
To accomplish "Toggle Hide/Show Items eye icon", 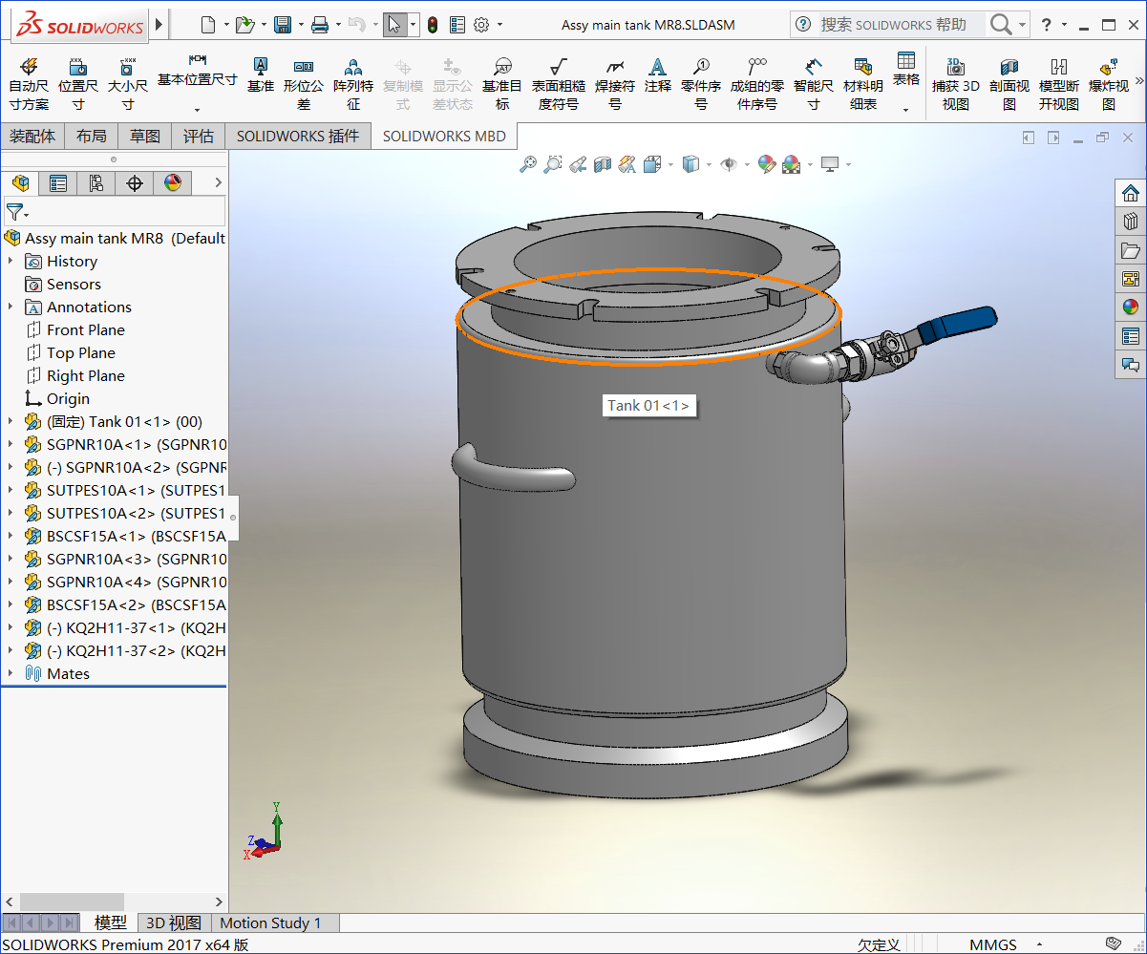I will click(x=729, y=165).
